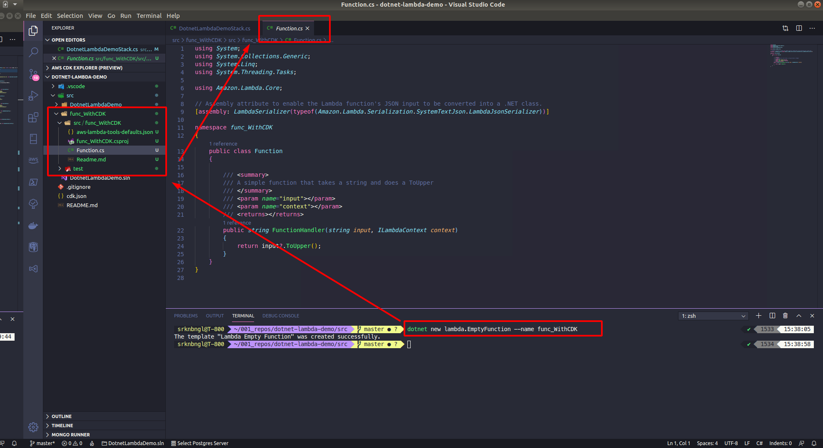Screen dimensions: 823x448
Task: Open the AWS view in activity bar
Action: pyautogui.click(x=33, y=160)
